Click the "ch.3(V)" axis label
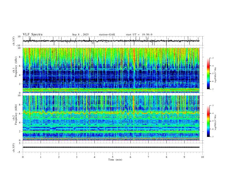 tap(14, 148)
